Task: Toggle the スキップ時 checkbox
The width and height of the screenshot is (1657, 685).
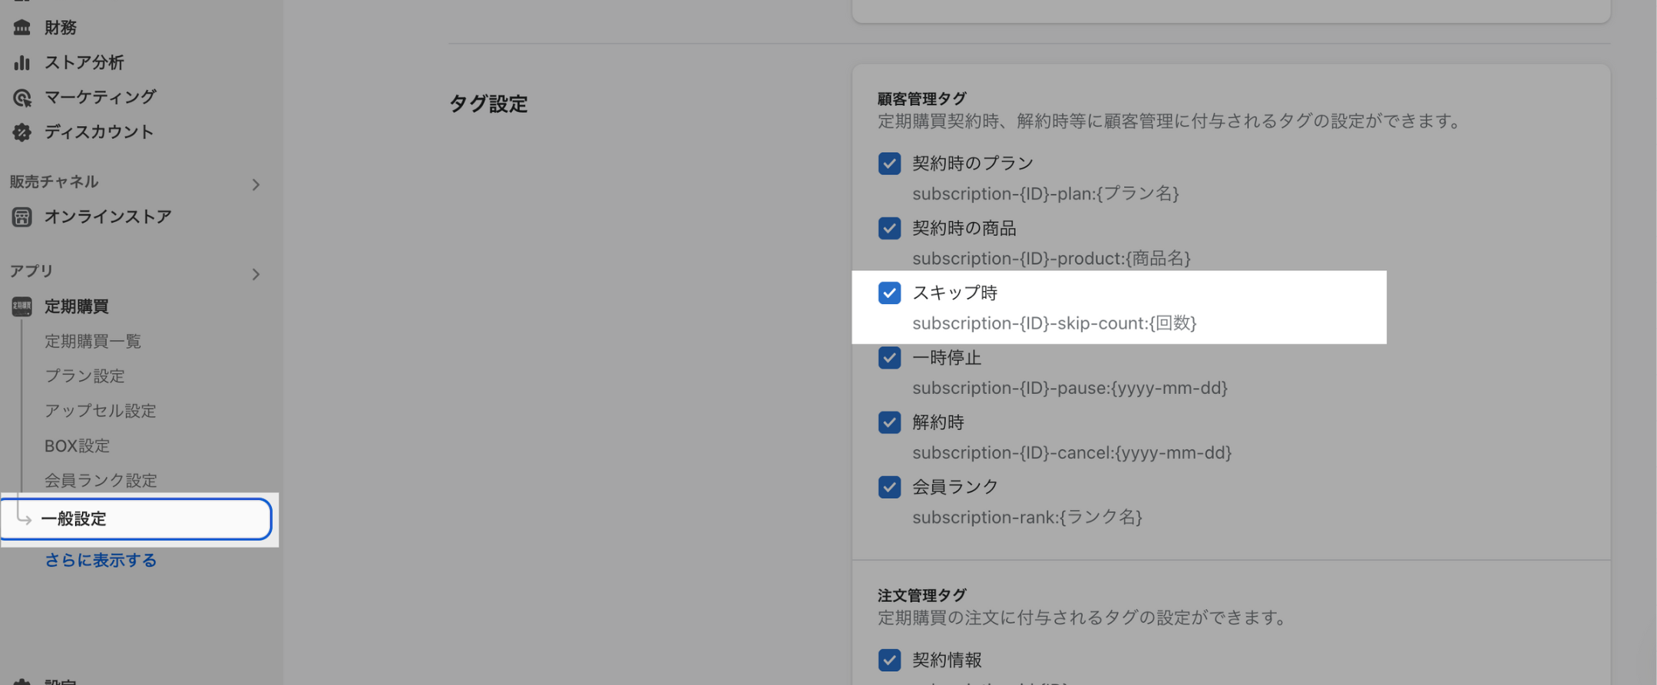Action: (889, 293)
